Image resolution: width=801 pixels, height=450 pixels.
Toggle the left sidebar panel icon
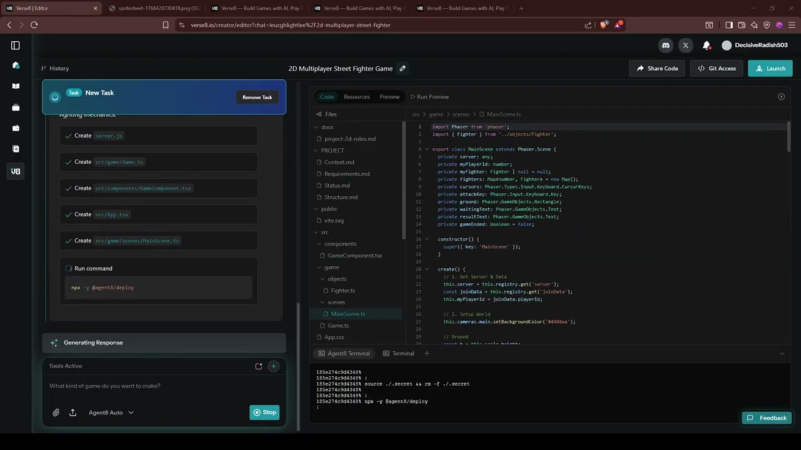click(x=16, y=45)
